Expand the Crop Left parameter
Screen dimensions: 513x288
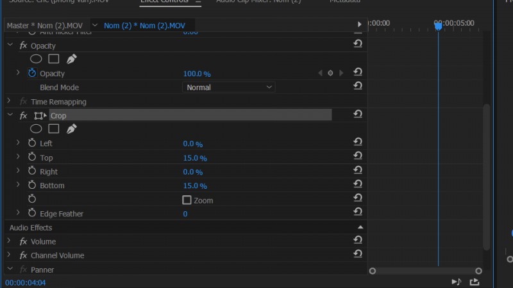[x=18, y=142]
